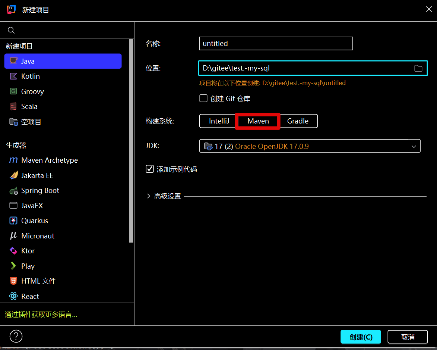The height and width of the screenshot is (350, 437).
Task: Expand the 高级设置 section
Action: coord(149,196)
